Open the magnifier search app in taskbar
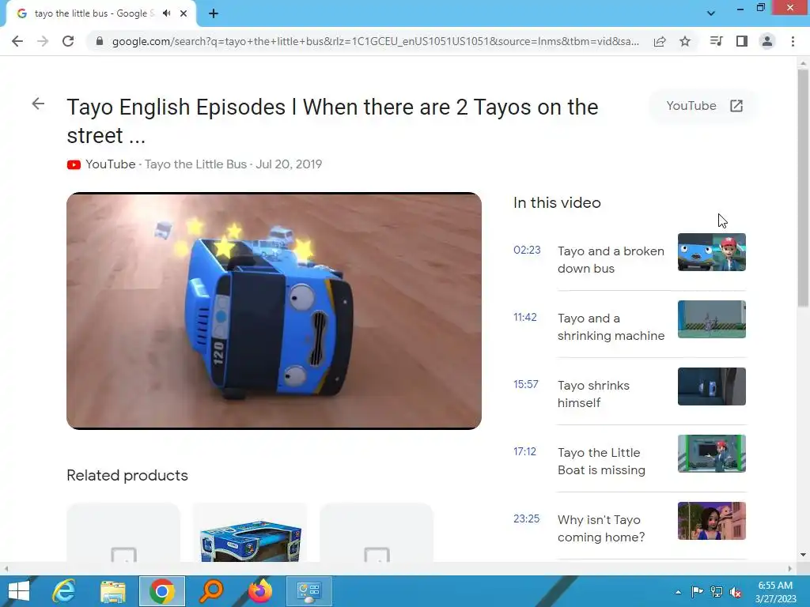The image size is (810, 607). (x=210, y=591)
